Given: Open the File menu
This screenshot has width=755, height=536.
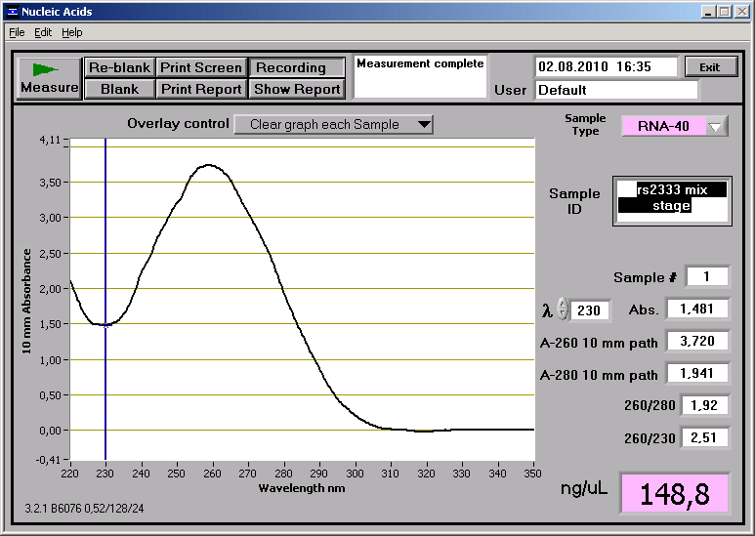Looking at the screenshot, I should [17, 32].
